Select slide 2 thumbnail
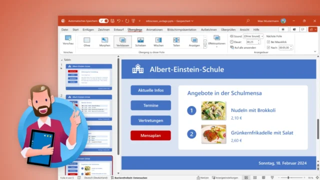This screenshot has height=180, width=320. tap(89, 108)
